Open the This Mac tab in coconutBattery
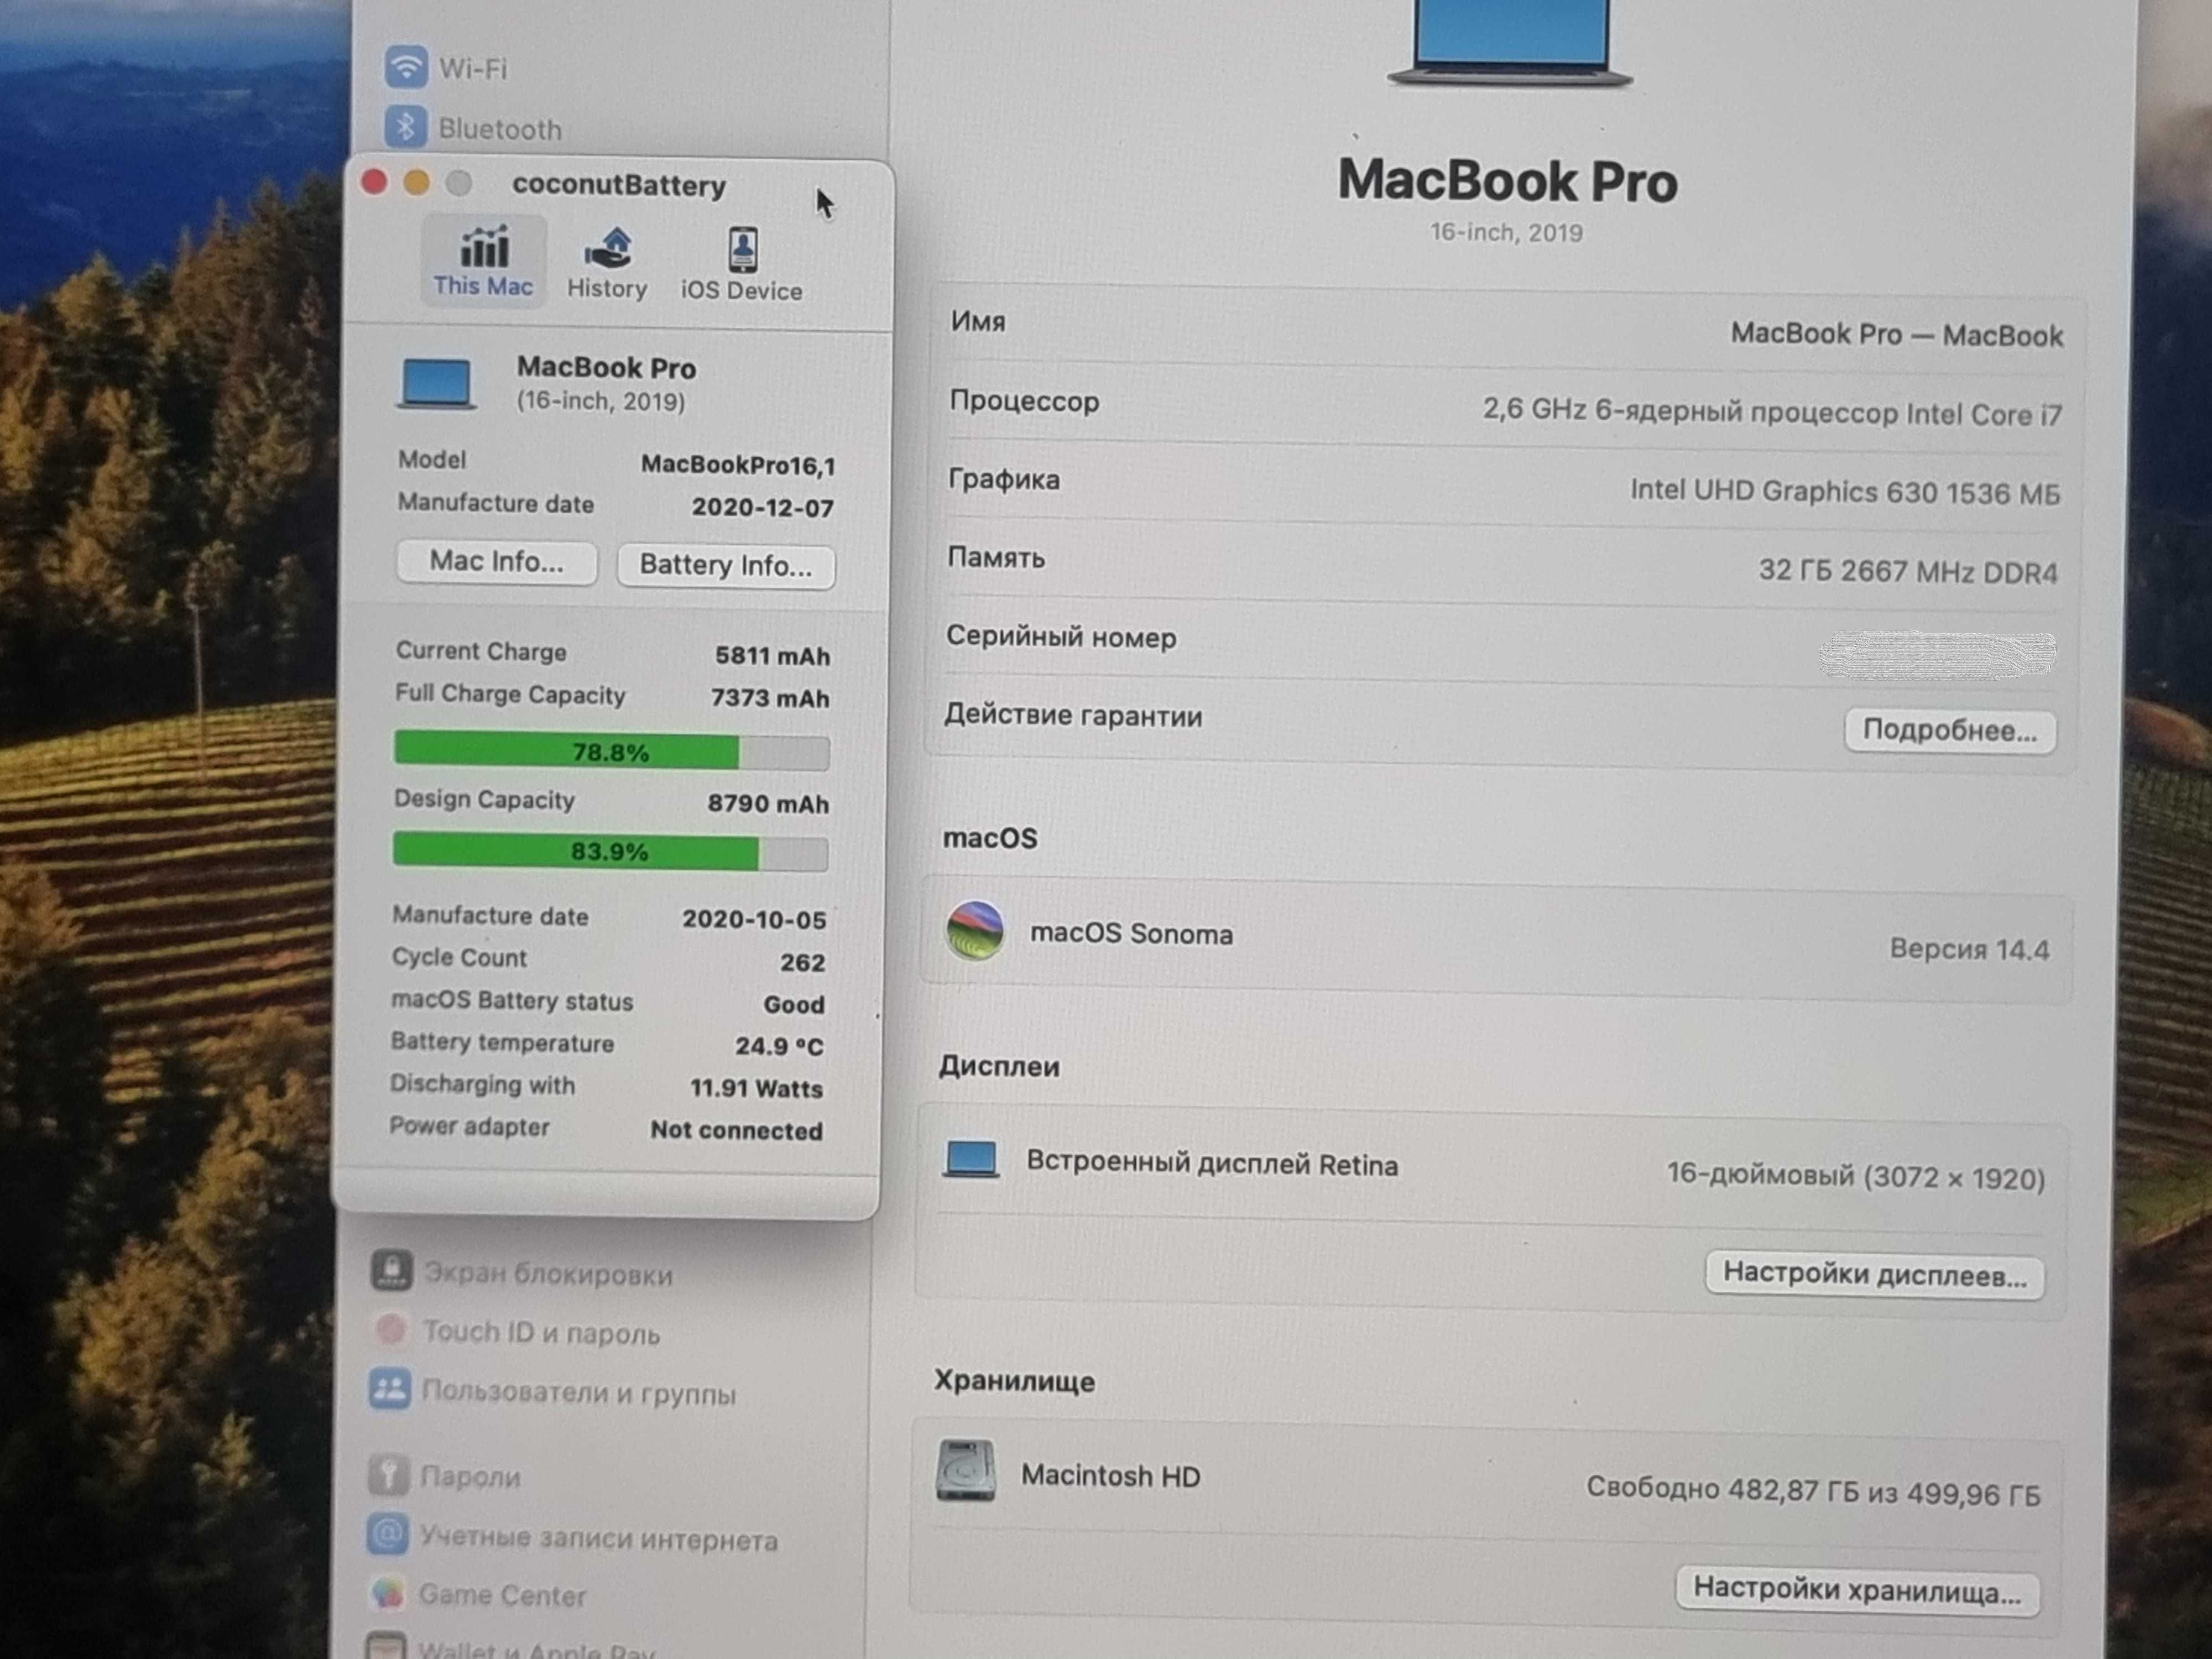This screenshot has height=1659, width=2212. (x=483, y=262)
